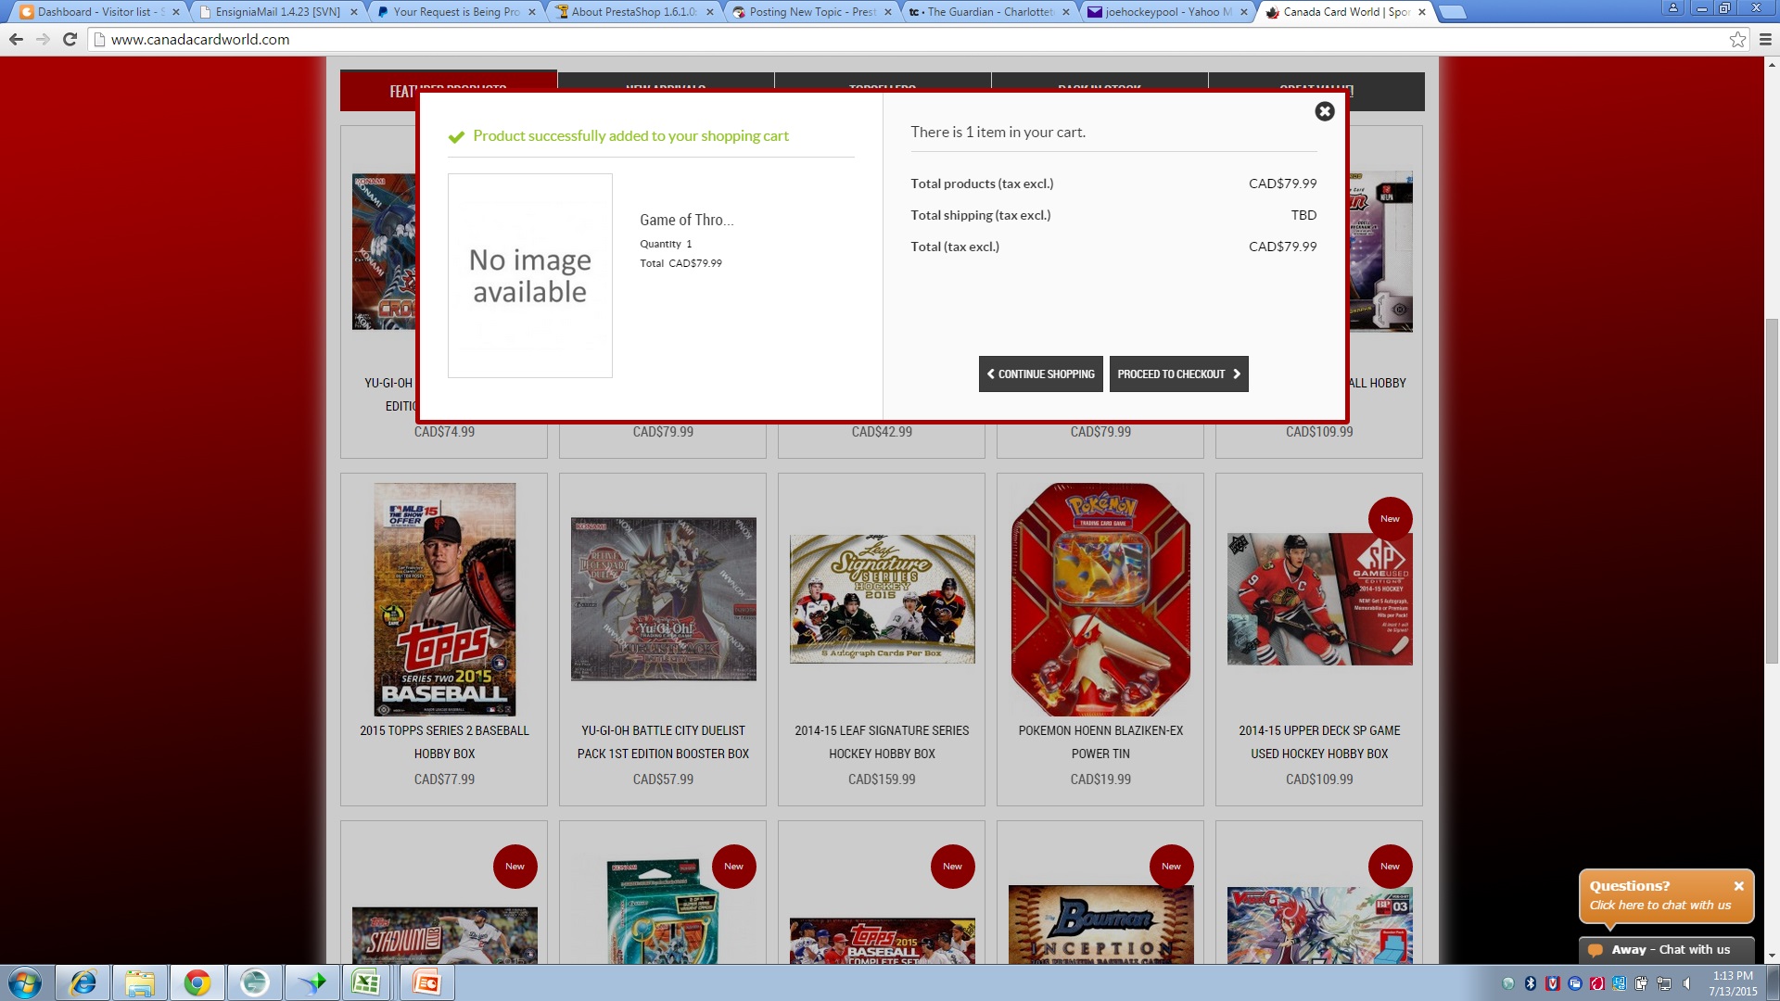1780x1001 pixels.
Task: Bookmark page with star icon
Action: point(1736,39)
